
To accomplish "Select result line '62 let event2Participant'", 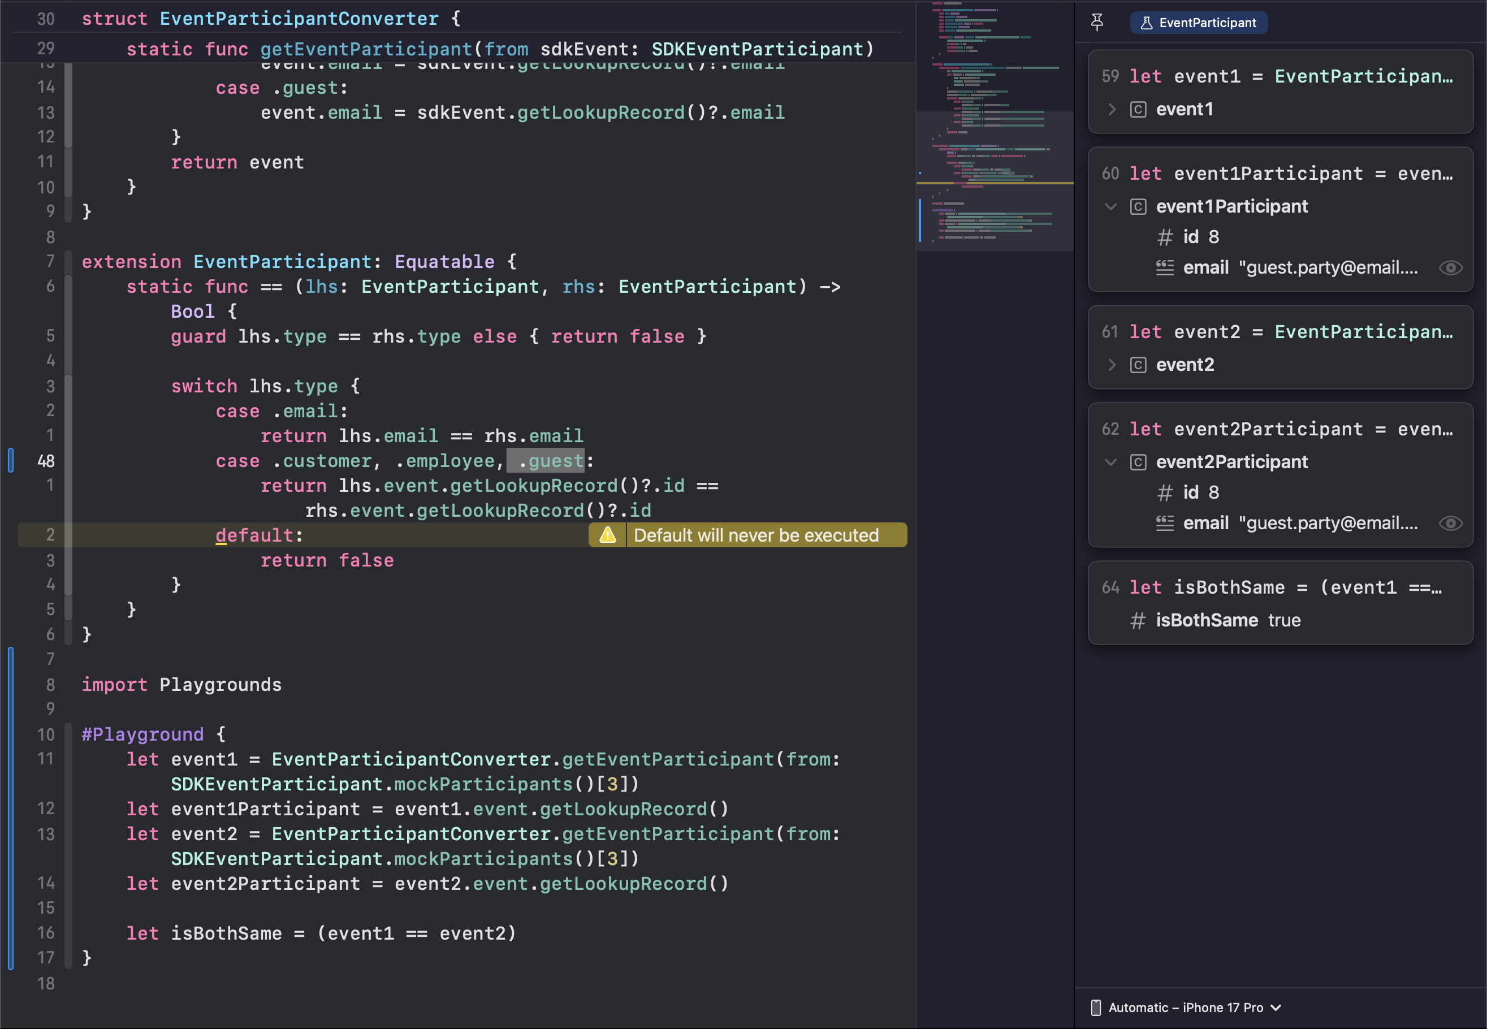I will [1277, 429].
